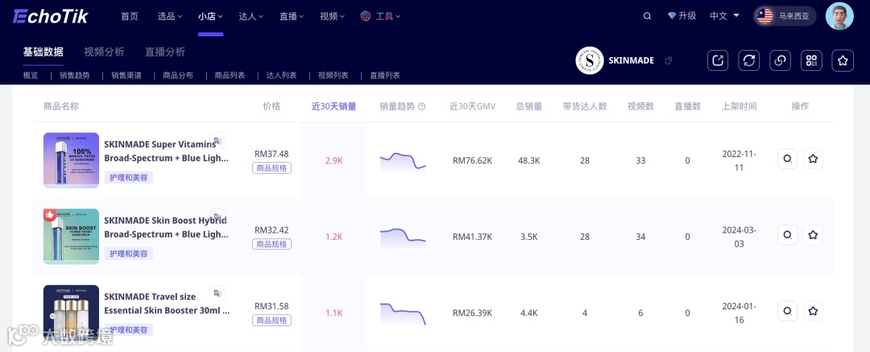Image resolution: width=870 pixels, height=352 pixels.
Task: Expand the 选品 menu
Action: pos(170,16)
